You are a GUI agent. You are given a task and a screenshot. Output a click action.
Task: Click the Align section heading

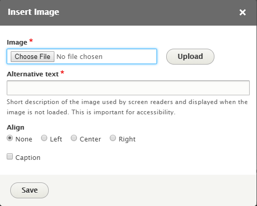click(15, 128)
